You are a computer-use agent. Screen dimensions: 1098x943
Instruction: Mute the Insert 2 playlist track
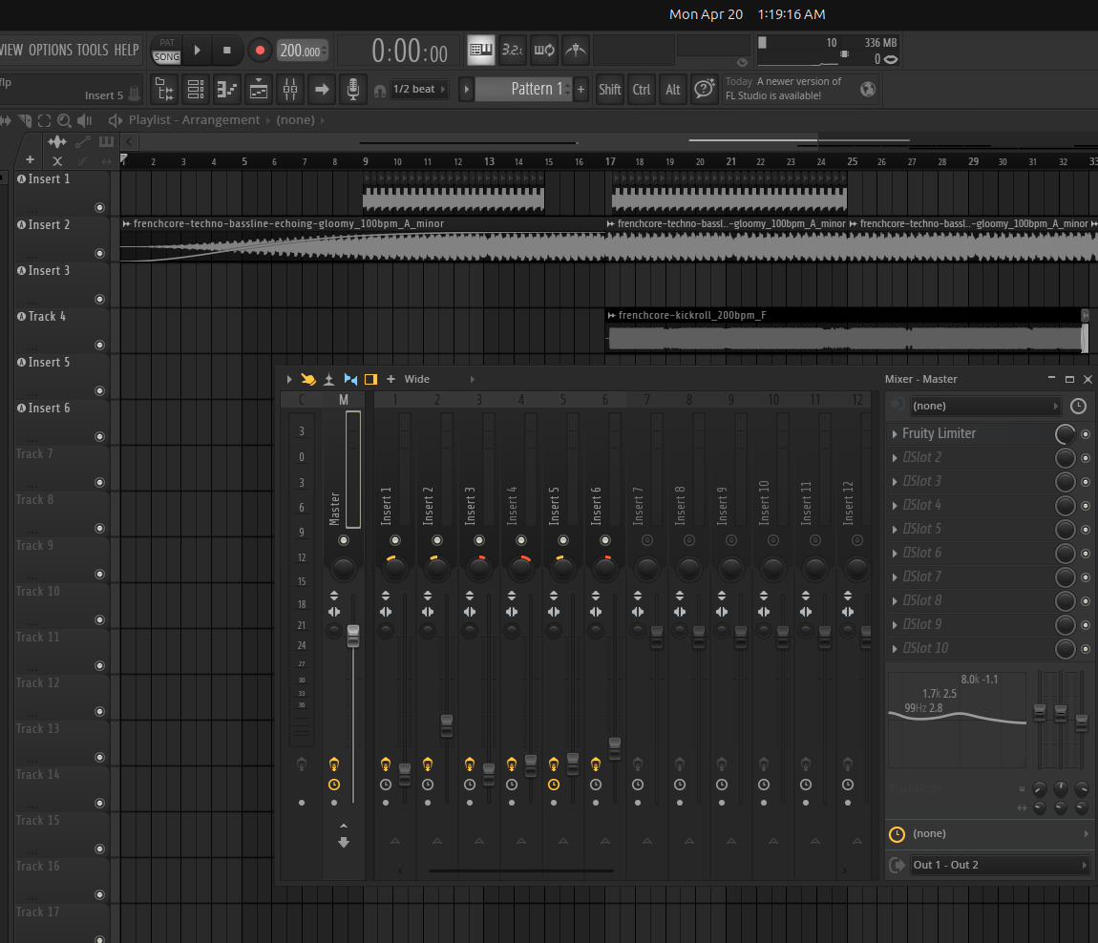(99, 254)
